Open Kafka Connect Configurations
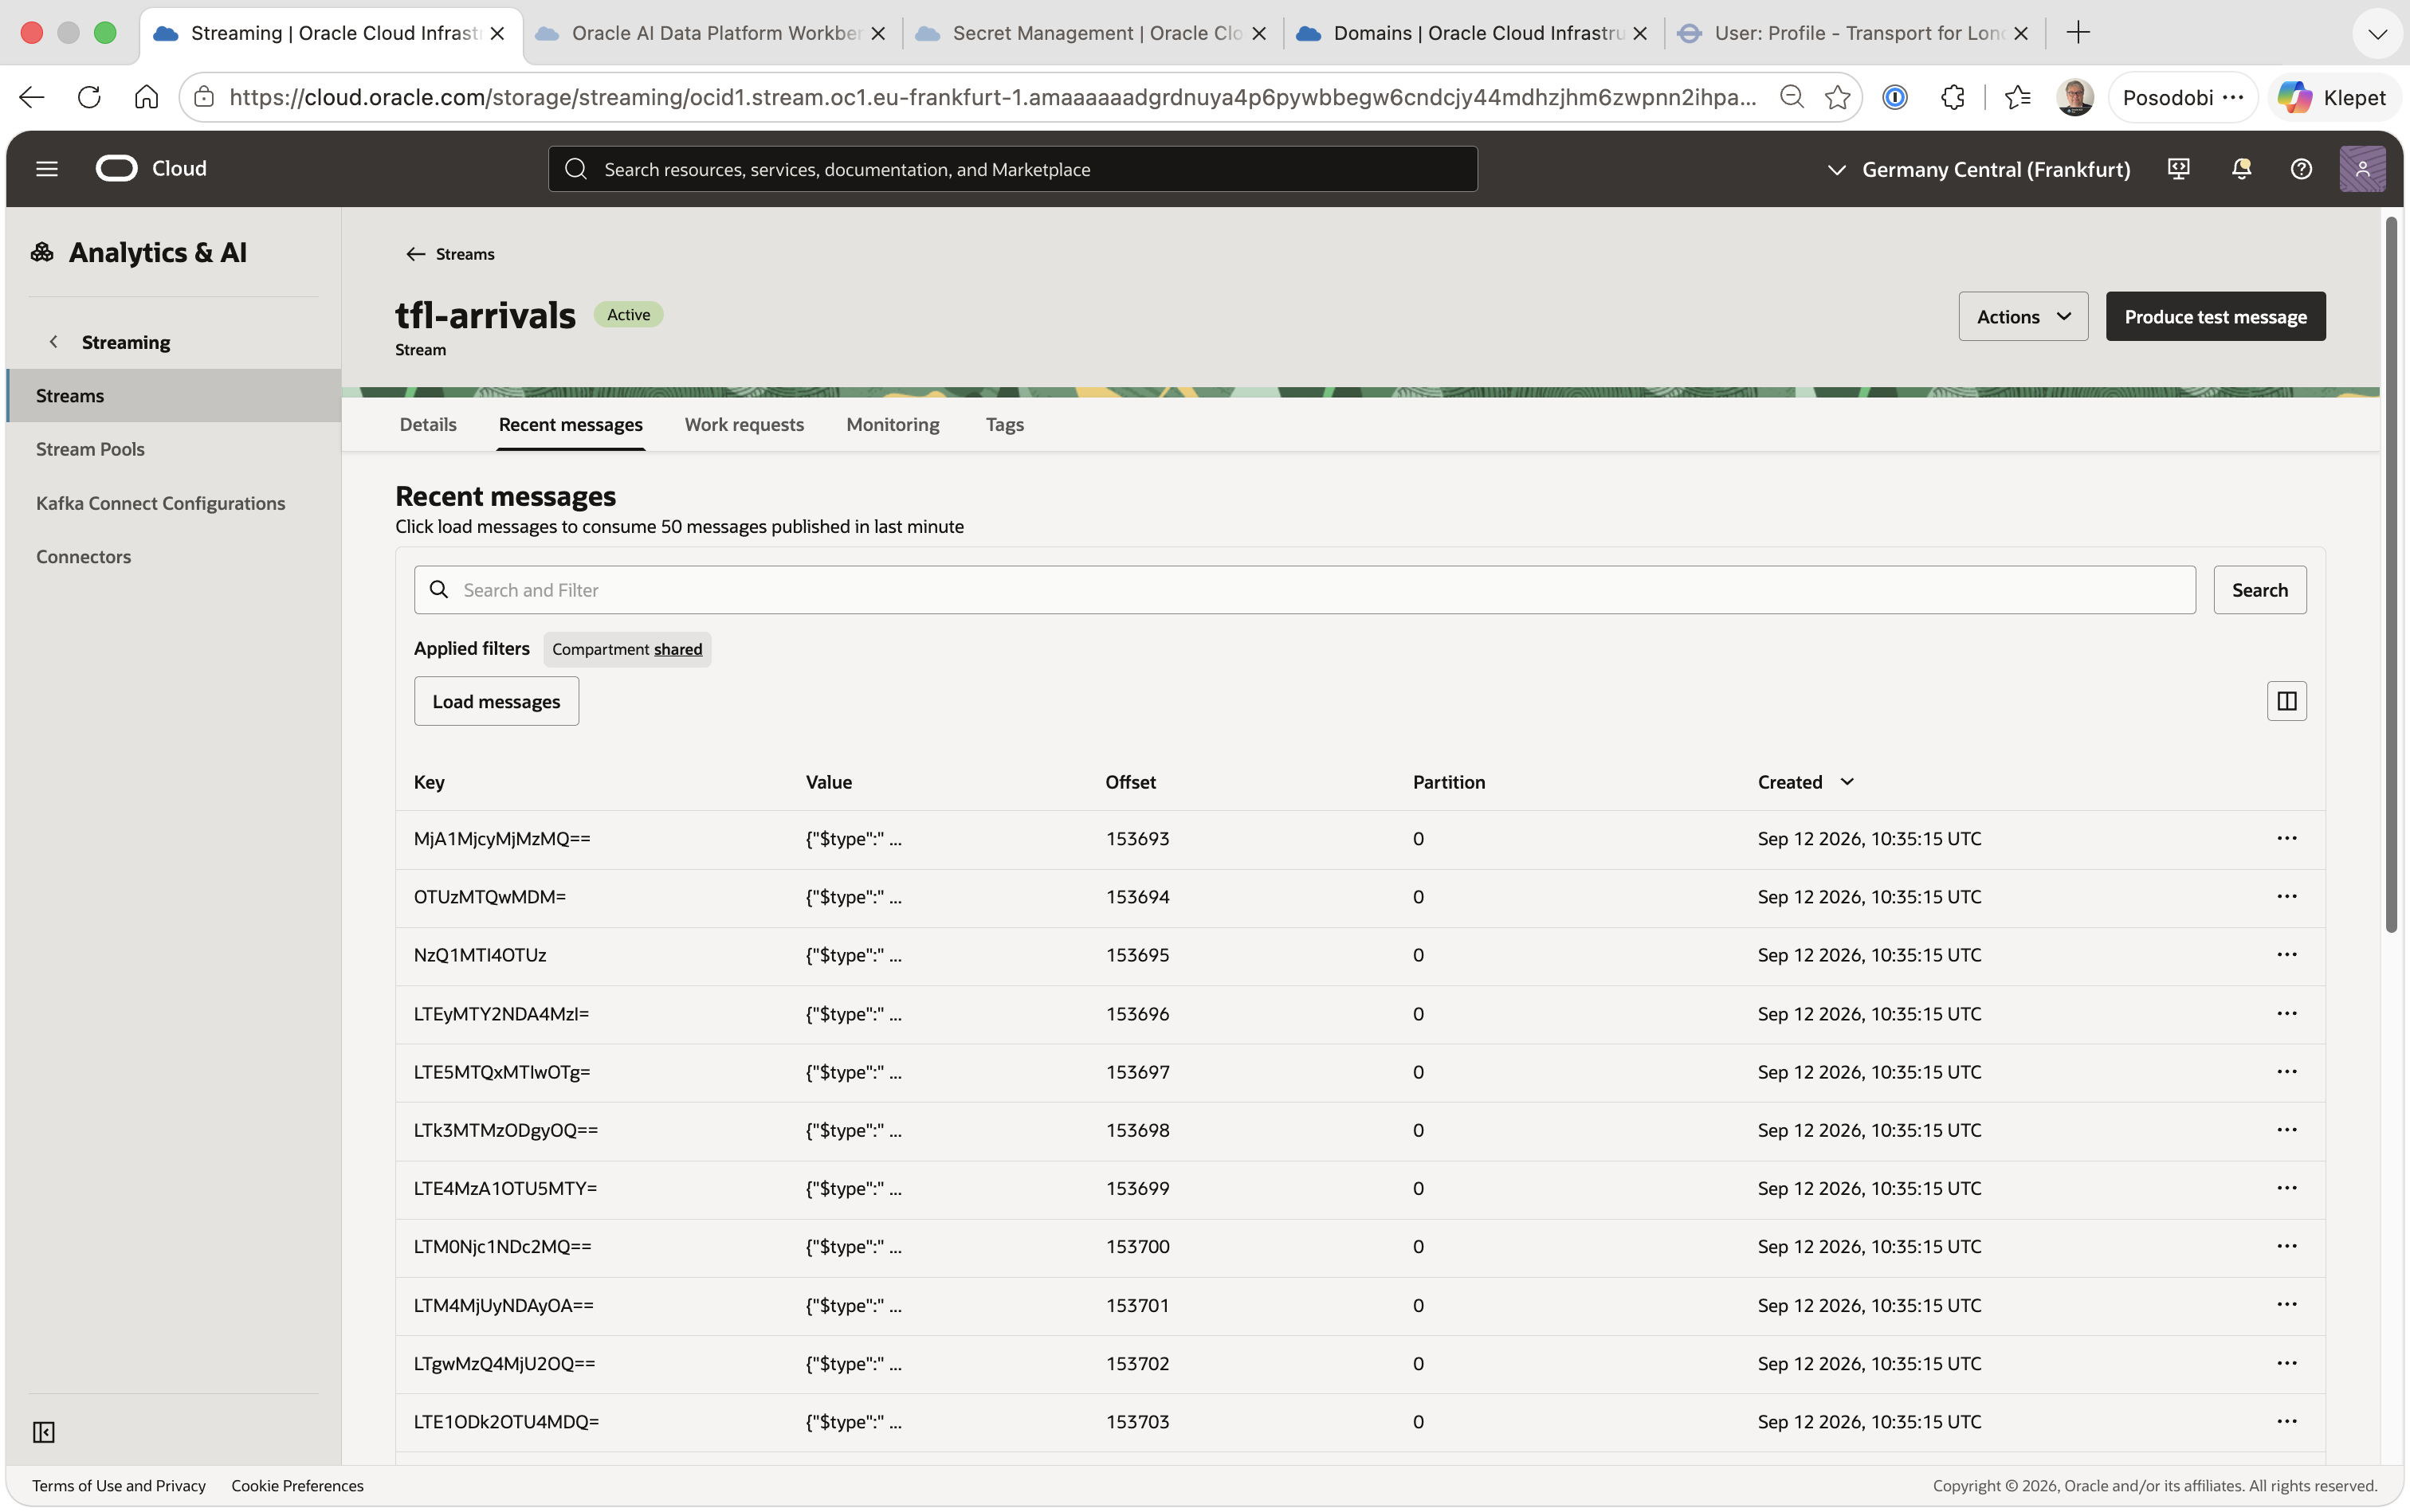This screenshot has height=1512, width=2410. point(160,503)
